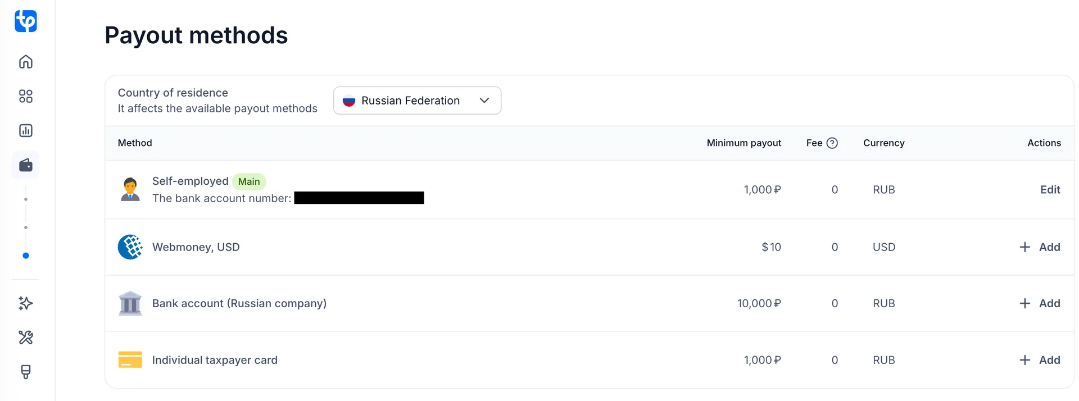Click the yellow taxpayer card icon
This screenshot has width=1079, height=401.
pyautogui.click(x=130, y=360)
